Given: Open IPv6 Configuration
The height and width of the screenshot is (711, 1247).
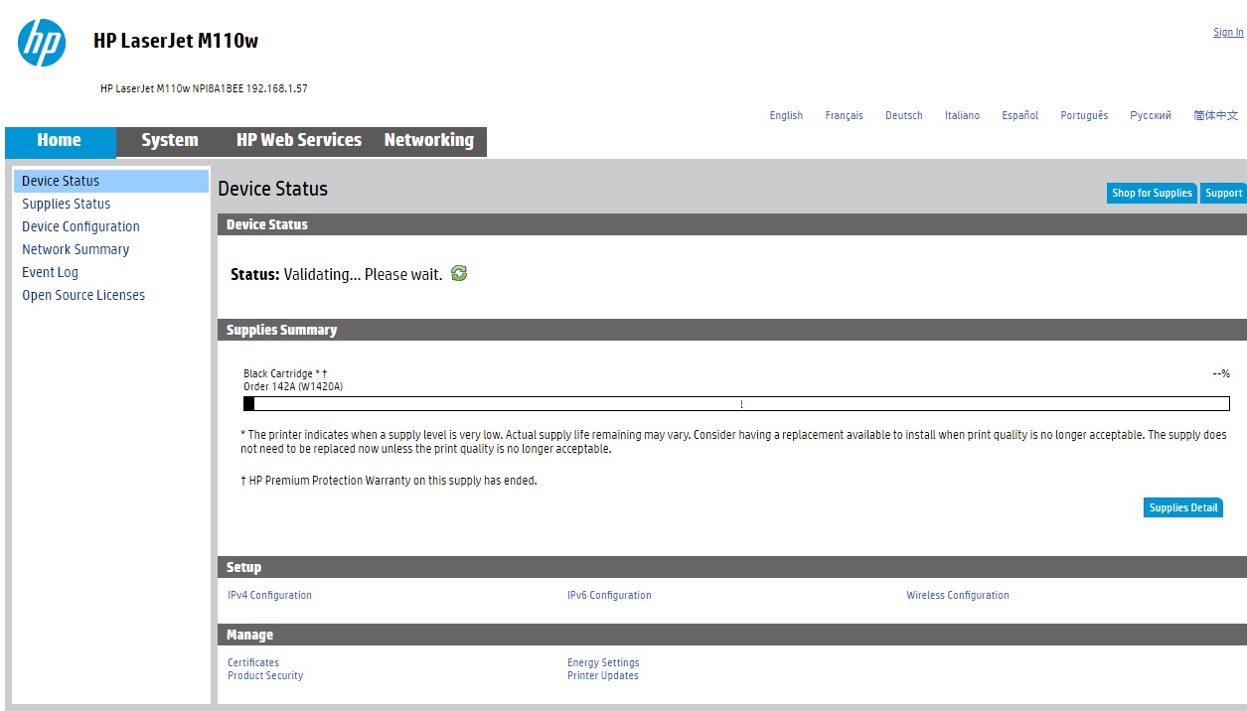Looking at the screenshot, I should tap(609, 596).
